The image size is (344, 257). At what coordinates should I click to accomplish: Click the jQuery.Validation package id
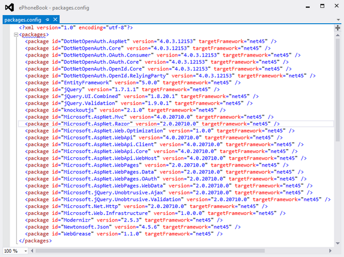(89, 103)
